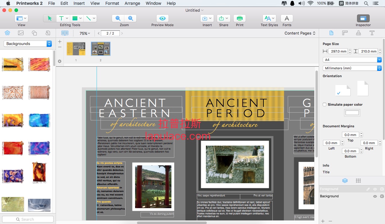Screen dimensions: 385x224
Task: Pick the green rectangle shape tool
Action: 77,18
